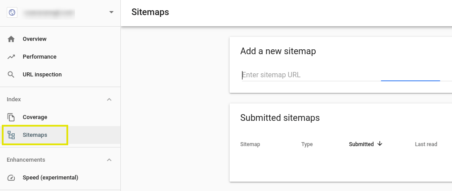This screenshot has width=452, height=191.
Task: Click the Type column header
Action: [x=307, y=144]
